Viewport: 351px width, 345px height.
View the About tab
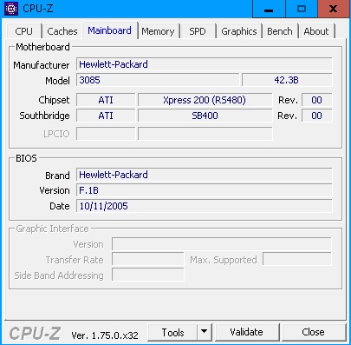316,31
